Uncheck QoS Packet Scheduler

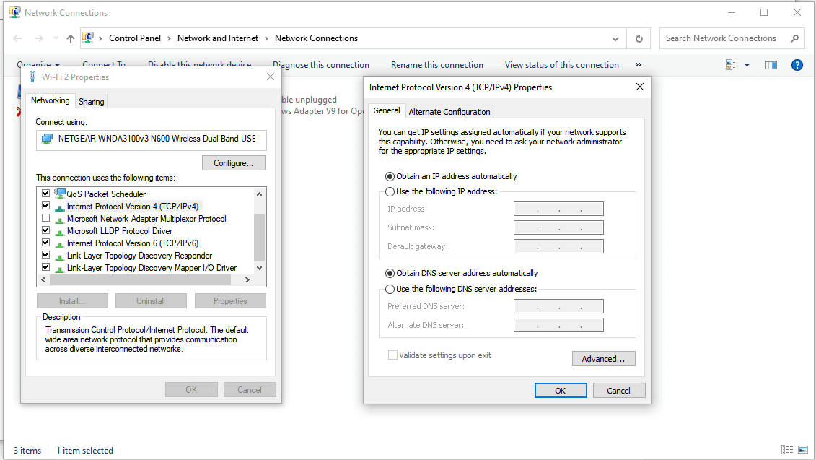click(x=45, y=194)
